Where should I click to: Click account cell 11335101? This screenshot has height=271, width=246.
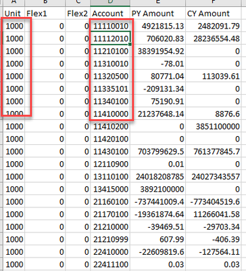click(110, 89)
